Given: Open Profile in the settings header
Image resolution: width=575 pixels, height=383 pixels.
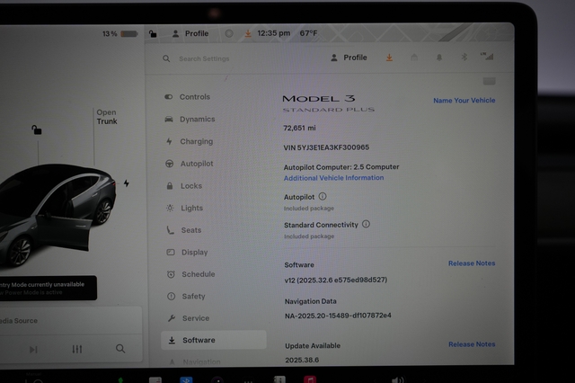Looking at the screenshot, I should [x=349, y=58].
